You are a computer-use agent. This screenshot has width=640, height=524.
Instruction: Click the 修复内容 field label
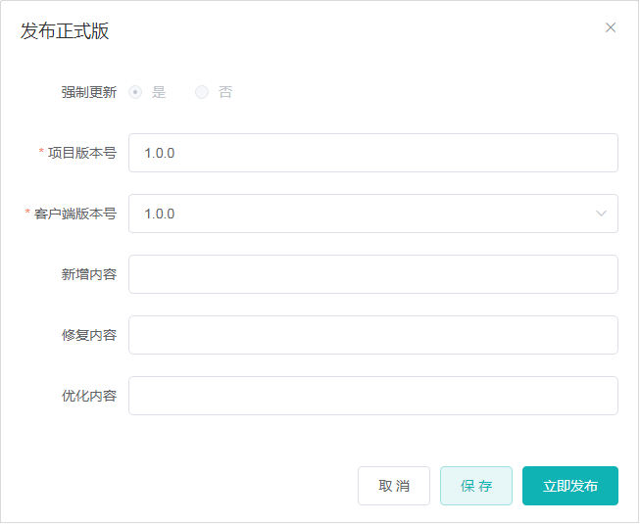pos(88,335)
